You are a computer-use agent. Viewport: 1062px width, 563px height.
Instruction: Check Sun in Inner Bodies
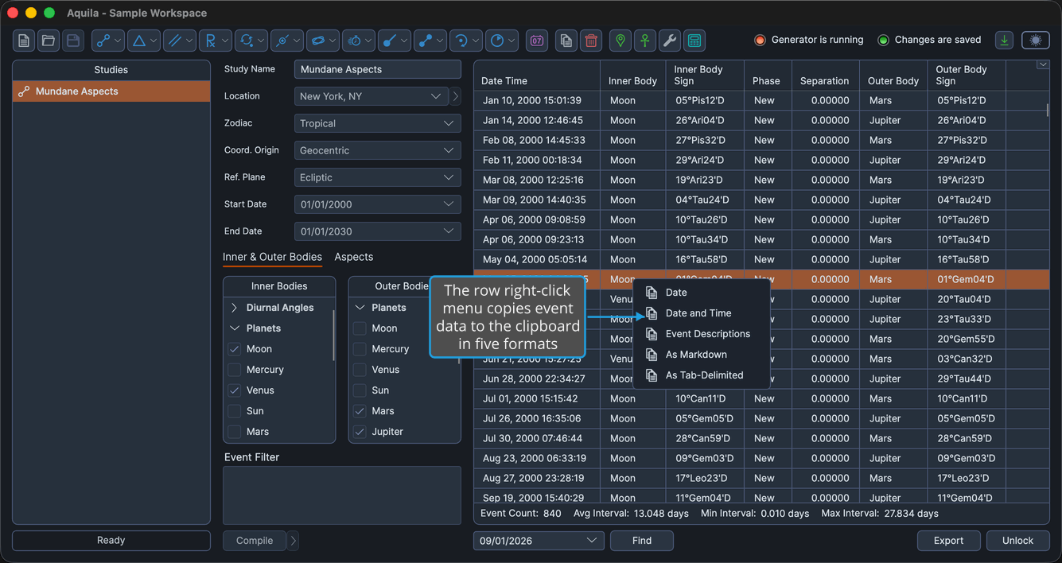[x=234, y=411]
